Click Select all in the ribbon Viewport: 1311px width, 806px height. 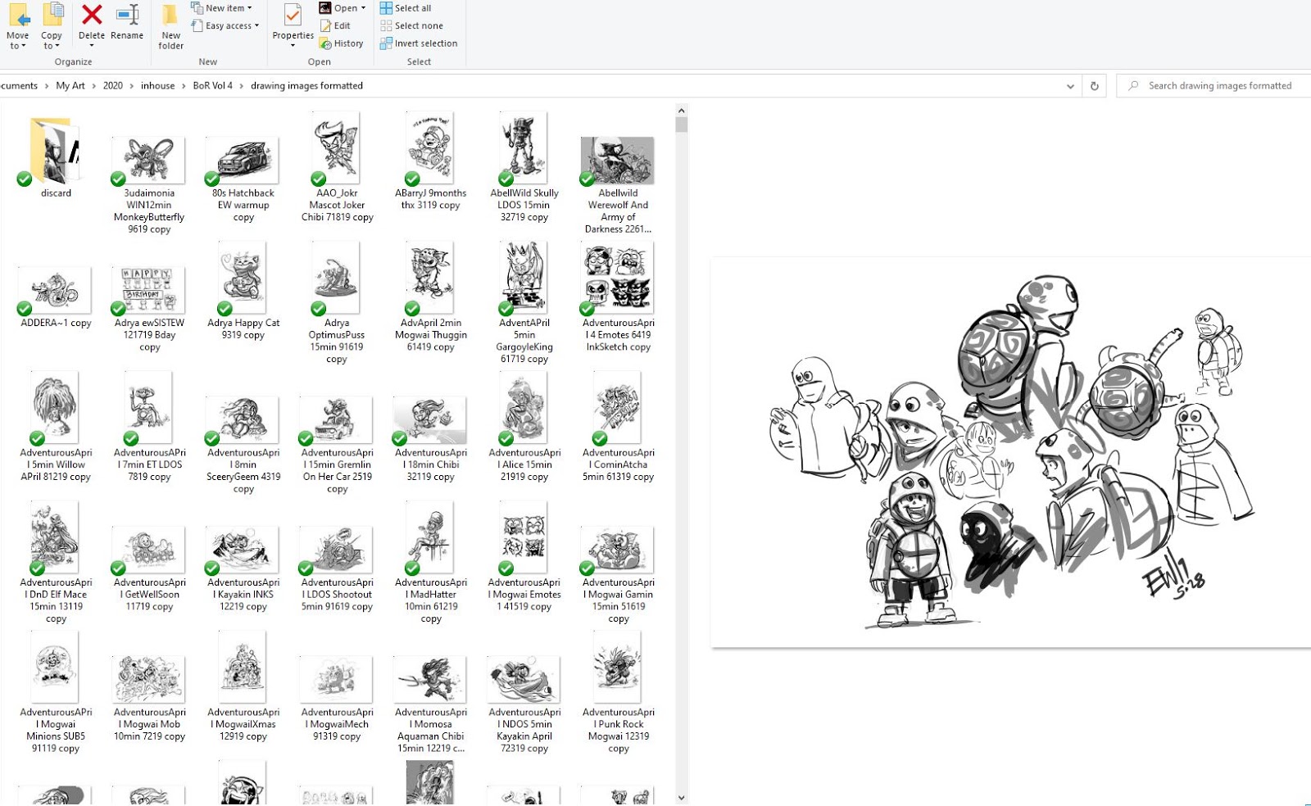pos(406,8)
